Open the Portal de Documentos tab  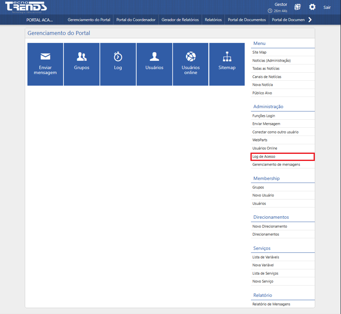point(247,19)
